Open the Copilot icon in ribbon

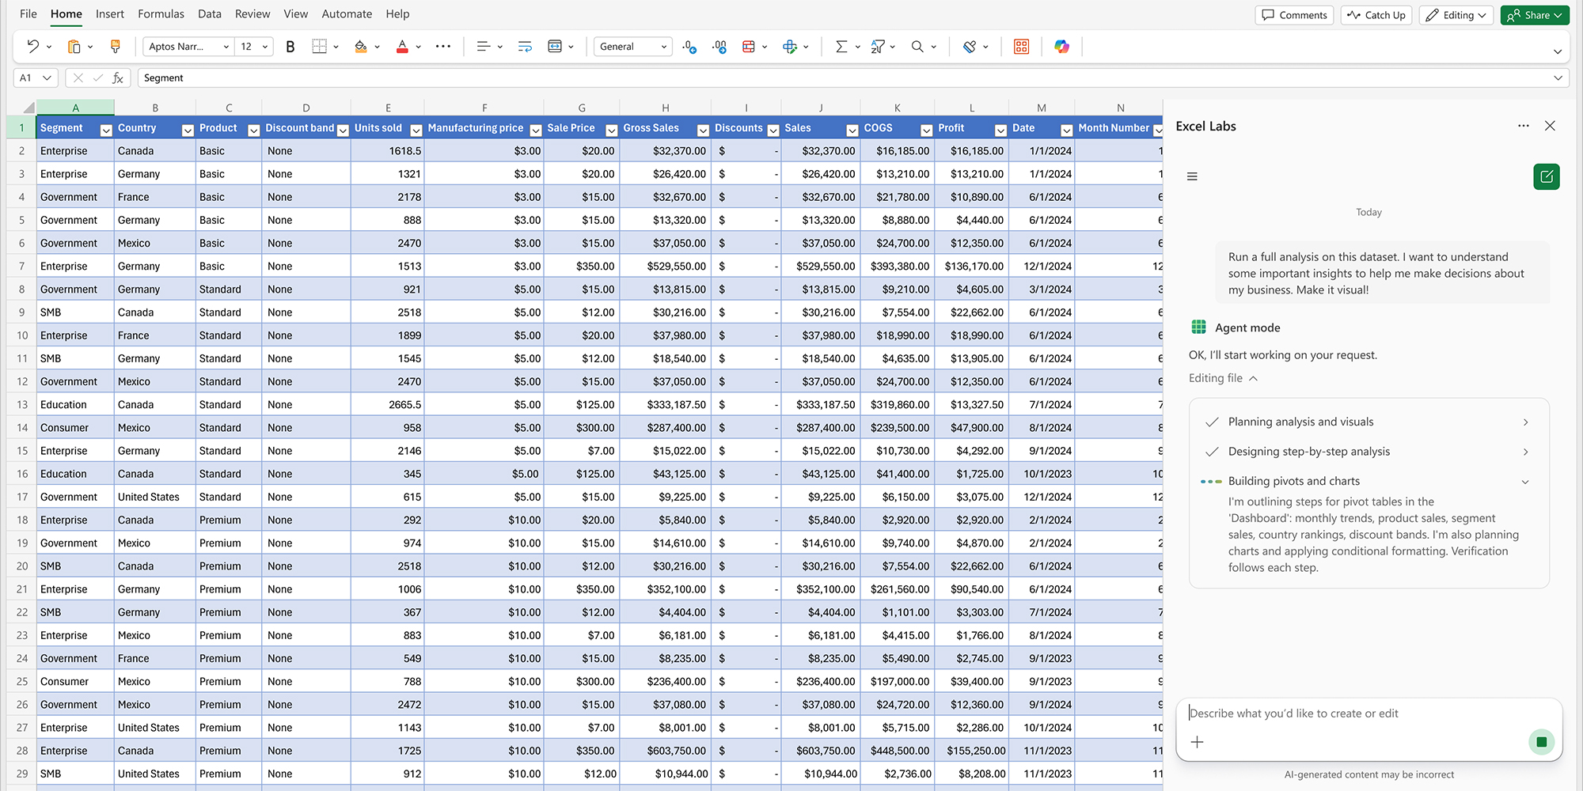pos(1061,47)
